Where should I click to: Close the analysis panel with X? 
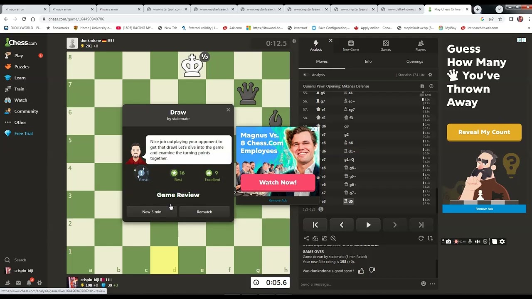[330, 40]
